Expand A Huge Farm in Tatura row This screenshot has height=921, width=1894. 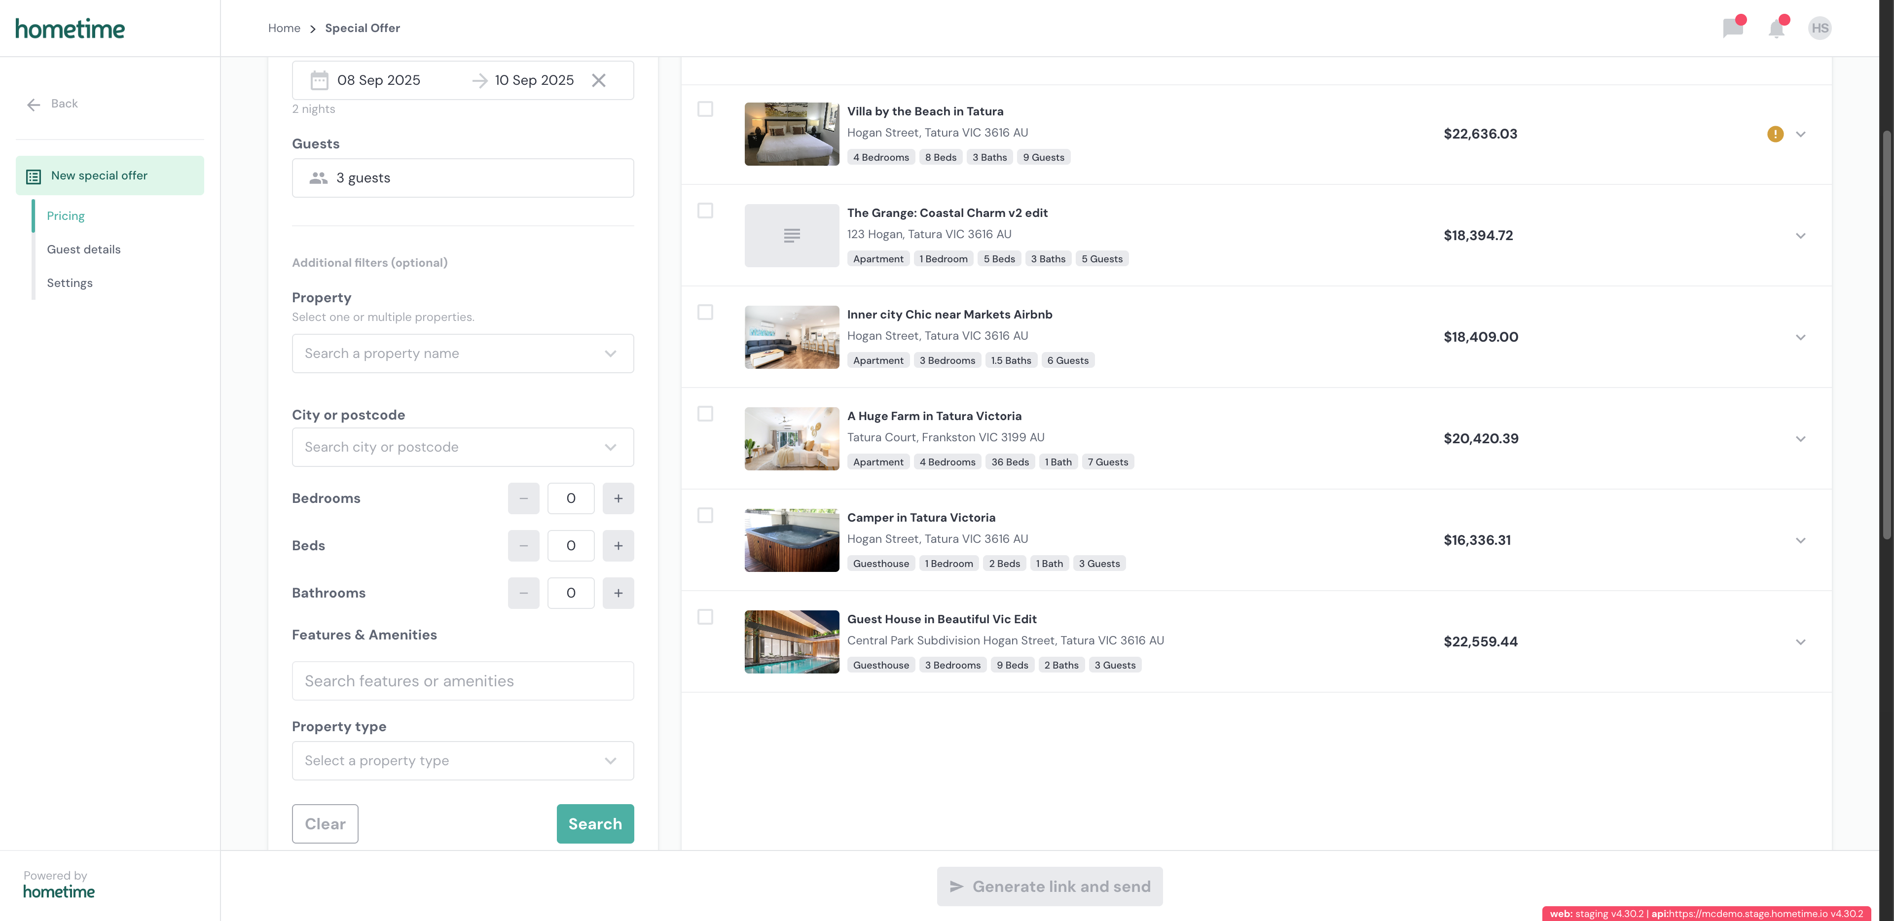pyautogui.click(x=1801, y=439)
